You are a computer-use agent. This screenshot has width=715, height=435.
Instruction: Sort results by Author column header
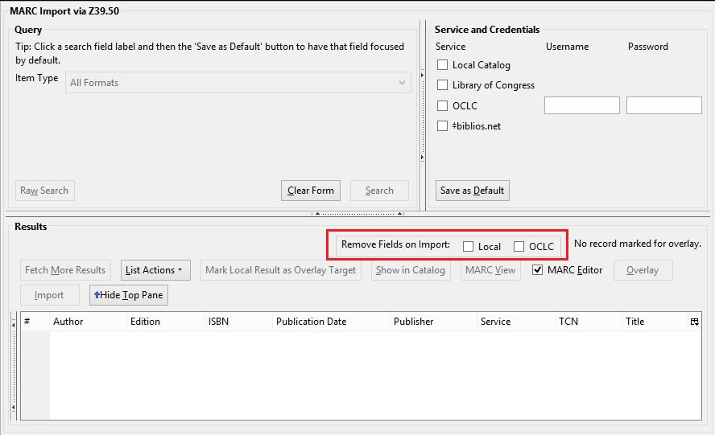click(68, 322)
